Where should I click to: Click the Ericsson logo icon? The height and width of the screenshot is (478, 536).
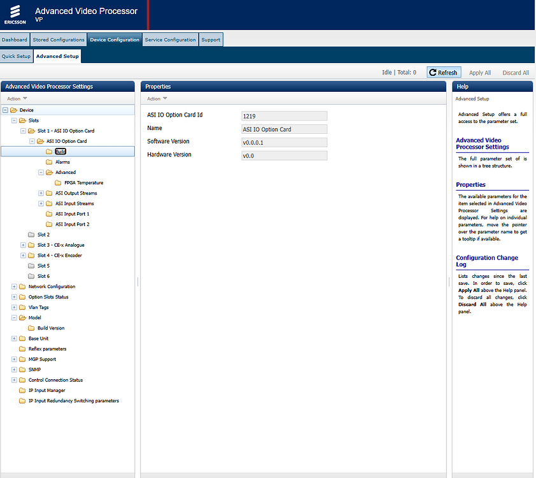(x=15, y=15)
